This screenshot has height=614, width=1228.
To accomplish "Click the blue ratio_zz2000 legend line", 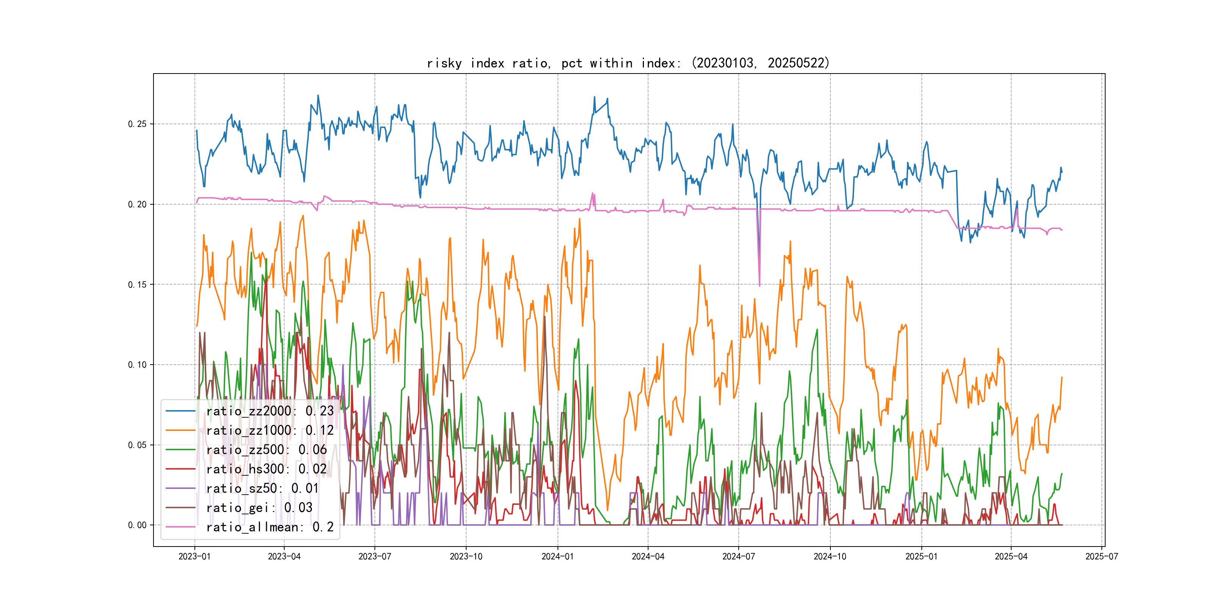I will (x=180, y=411).
